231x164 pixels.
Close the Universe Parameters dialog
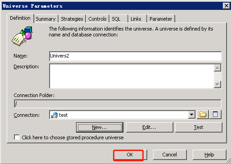tap(226, 6)
